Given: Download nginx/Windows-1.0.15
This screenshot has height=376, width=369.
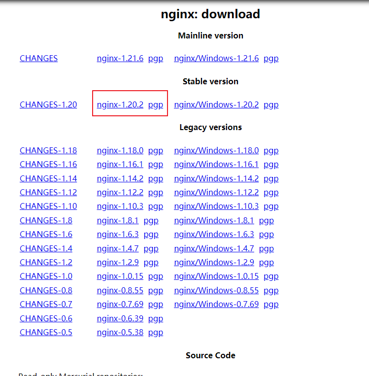Looking at the screenshot, I should [216, 276].
